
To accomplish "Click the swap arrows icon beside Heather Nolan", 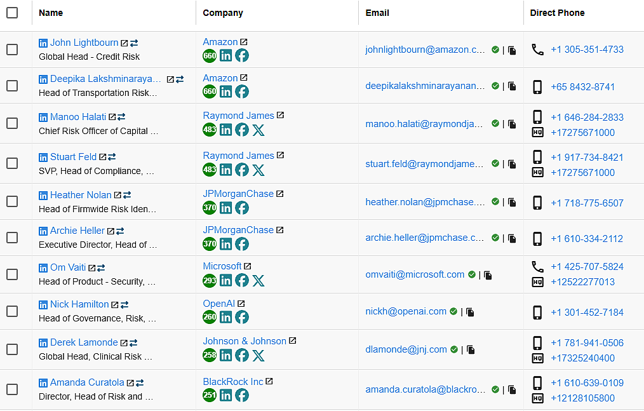I will point(127,196).
